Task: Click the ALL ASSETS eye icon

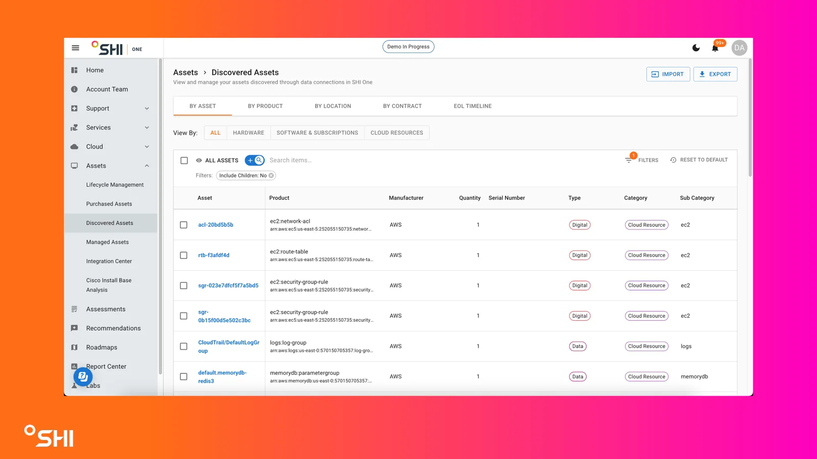Action: click(x=199, y=160)
